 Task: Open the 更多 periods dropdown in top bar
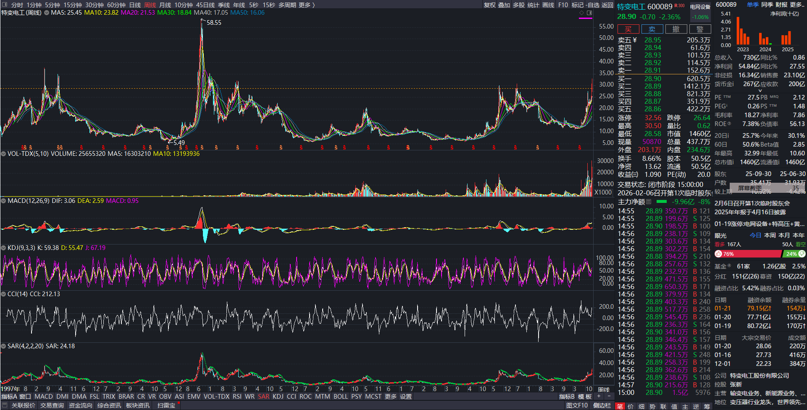coord(307,5)
